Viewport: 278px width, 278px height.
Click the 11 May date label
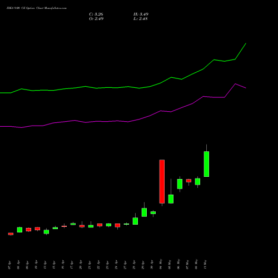[x=205, y=264]
